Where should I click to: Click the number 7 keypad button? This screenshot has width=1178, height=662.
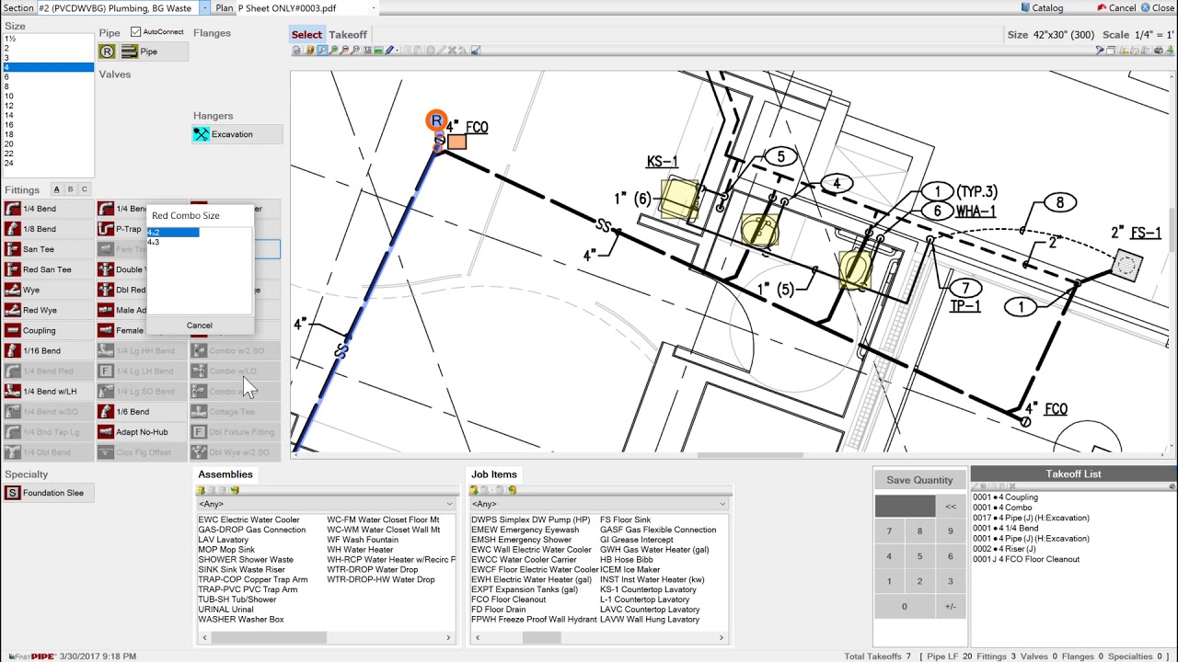coord(889,531)
